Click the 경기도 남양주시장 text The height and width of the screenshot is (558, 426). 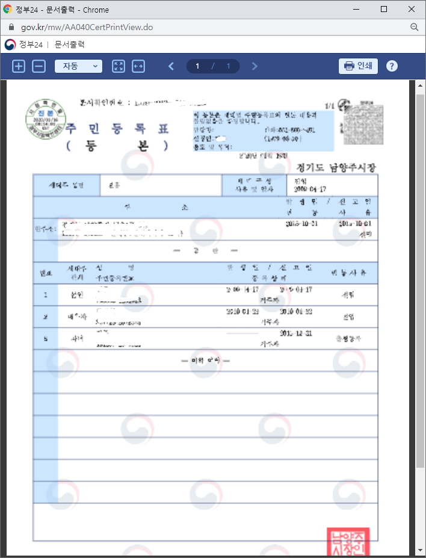coord(336,167)
